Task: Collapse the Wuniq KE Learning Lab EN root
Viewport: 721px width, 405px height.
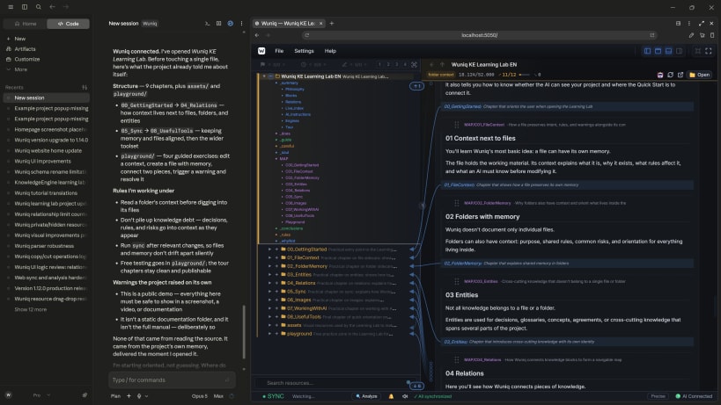Action: [264, 76]
